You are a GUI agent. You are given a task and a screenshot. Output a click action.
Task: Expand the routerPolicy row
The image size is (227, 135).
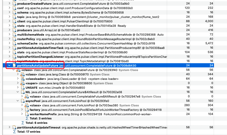pyautogui.click(x=9, y=39)
